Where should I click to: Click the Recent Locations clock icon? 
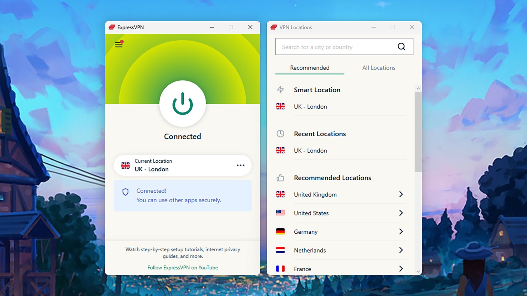[x=280, y=134]
